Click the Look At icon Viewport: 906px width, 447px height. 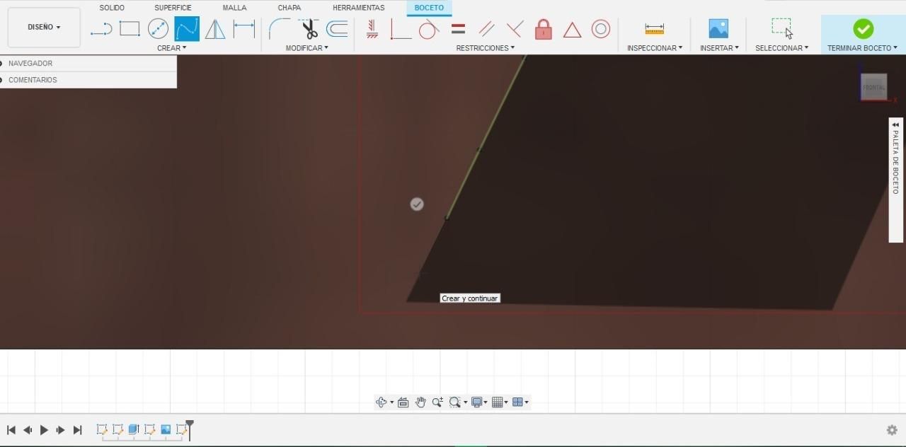403,402
